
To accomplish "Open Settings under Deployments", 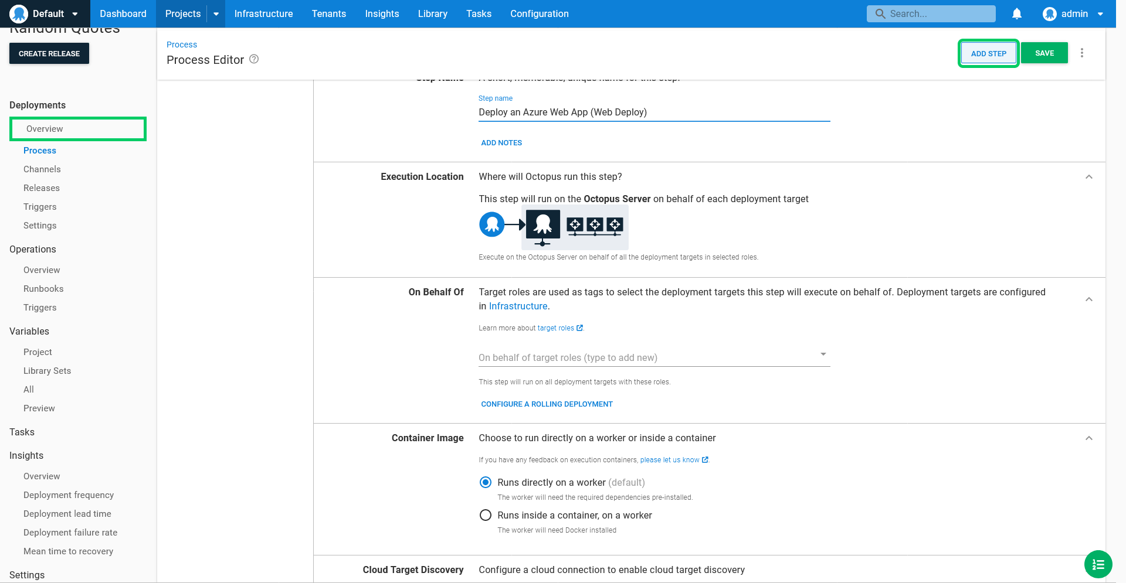I will coord(40,226).
